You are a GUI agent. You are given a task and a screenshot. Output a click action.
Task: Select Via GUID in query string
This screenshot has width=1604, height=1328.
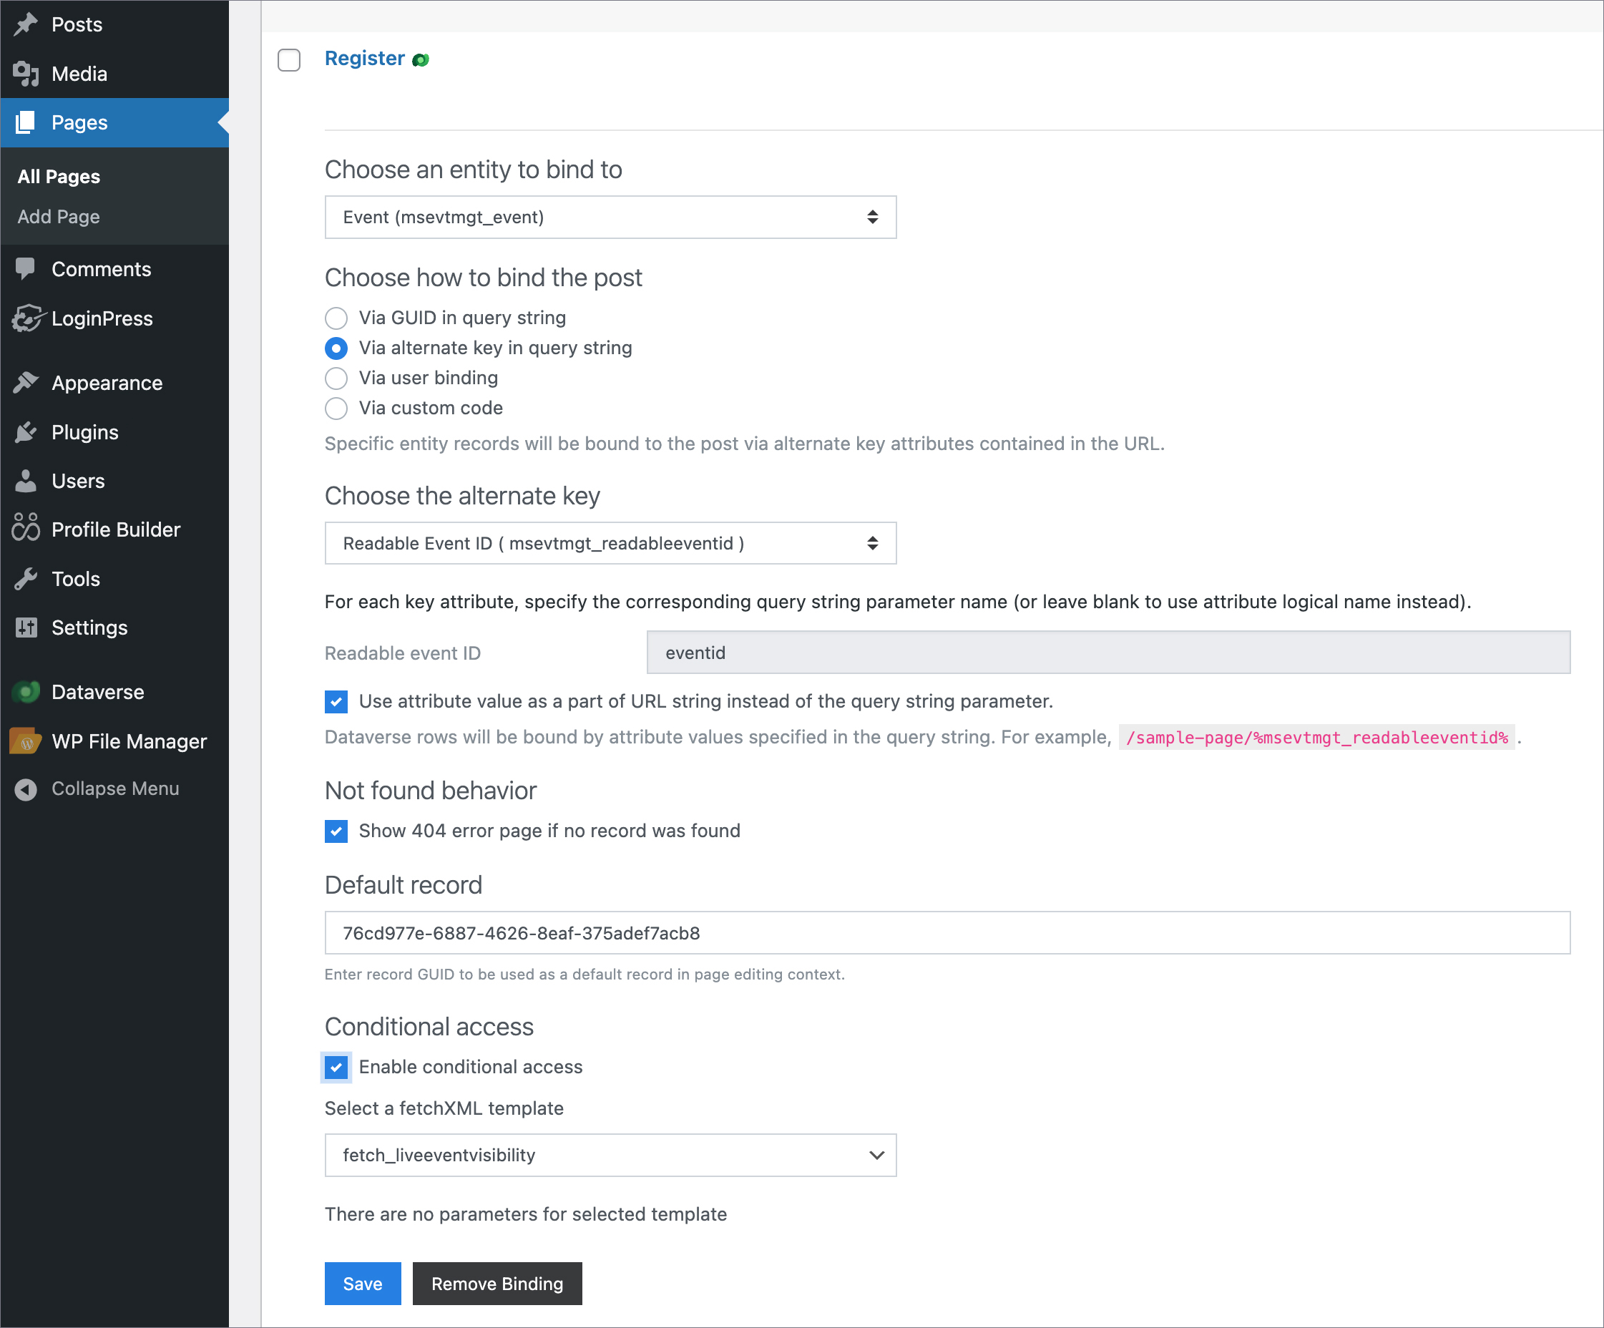point(336,318)
